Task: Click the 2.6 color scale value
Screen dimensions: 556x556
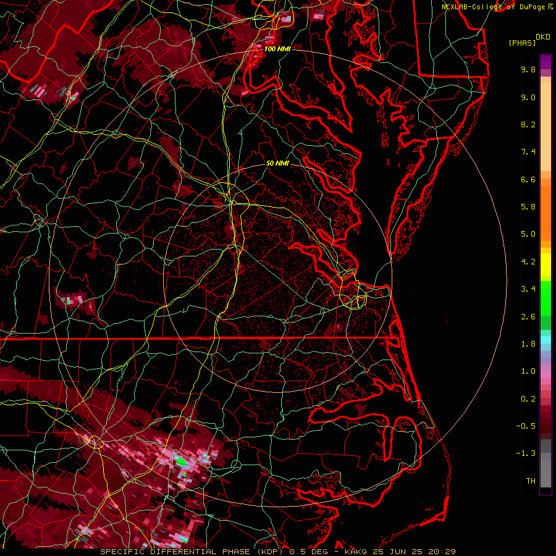Action: 528,317
